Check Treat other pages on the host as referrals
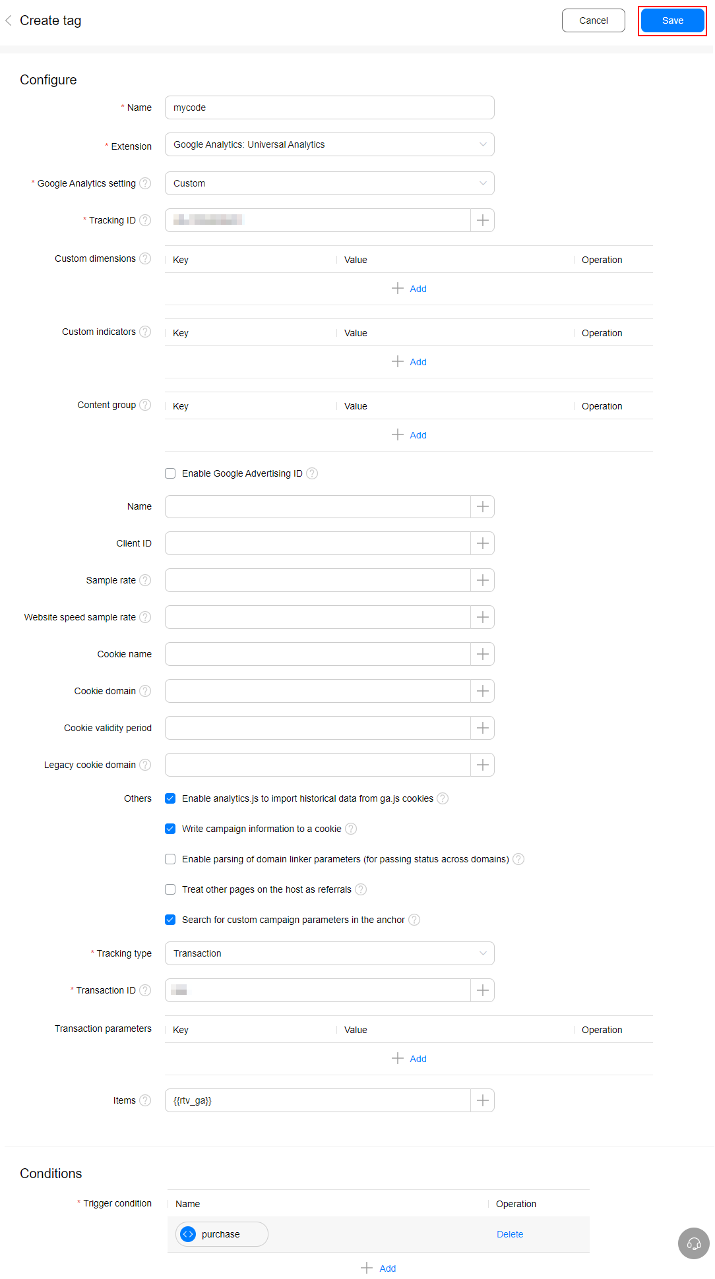This screenshot has width=715, height=1279. click(170, 889)
